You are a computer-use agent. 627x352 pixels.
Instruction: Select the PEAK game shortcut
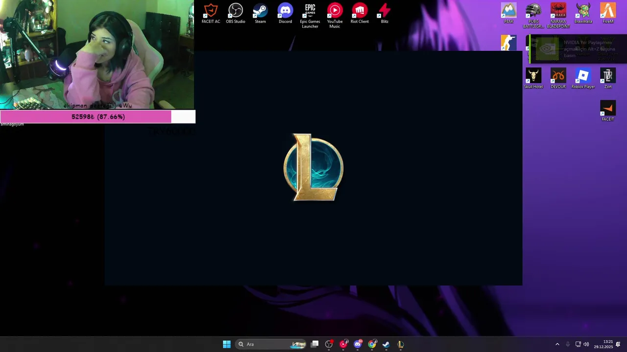[x=509, y=14]
